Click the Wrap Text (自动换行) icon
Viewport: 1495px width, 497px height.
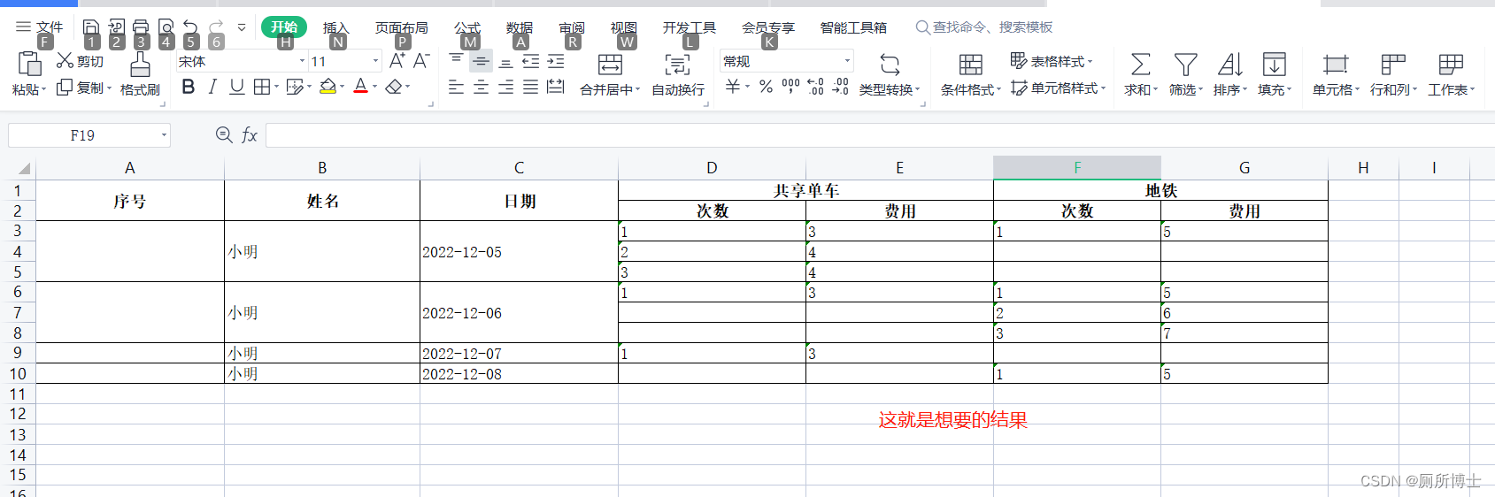click(677, 64)
